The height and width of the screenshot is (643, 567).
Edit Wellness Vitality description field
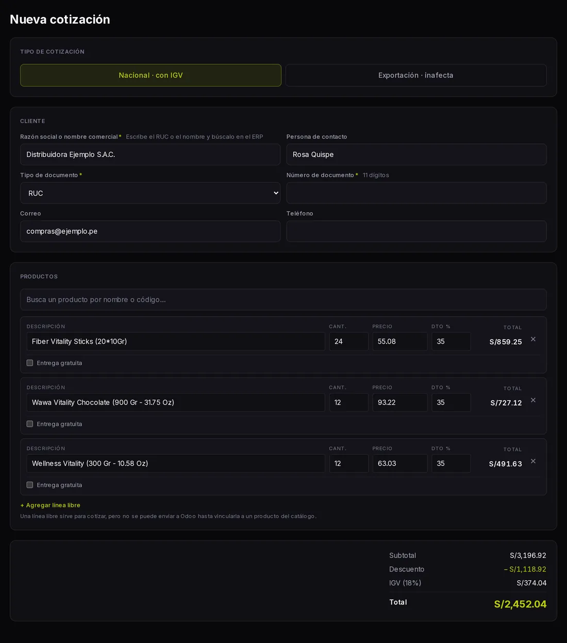pyautogui.click(x=176, y=464)
